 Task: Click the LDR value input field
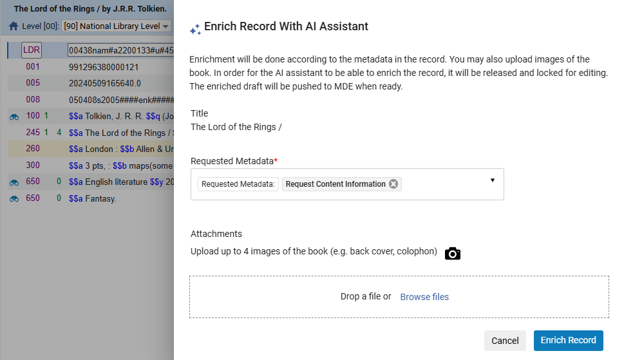point(120,50)
